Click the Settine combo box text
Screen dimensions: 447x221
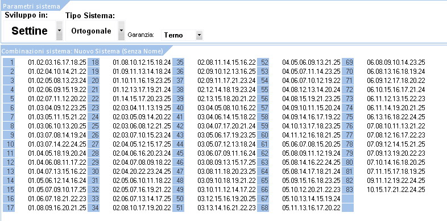(x=30, y=31)
